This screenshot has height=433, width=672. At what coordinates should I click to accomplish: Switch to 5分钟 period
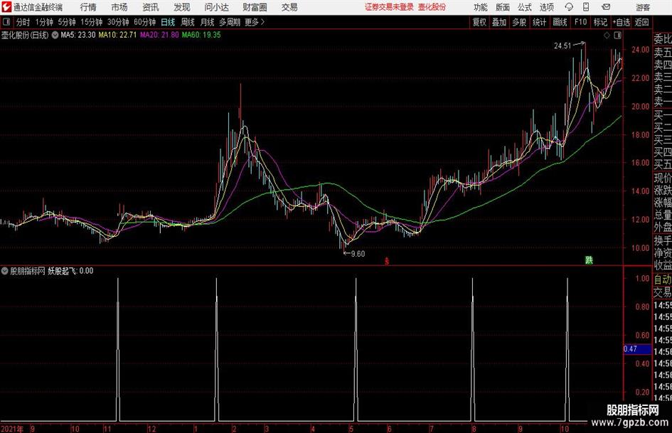point(67,22)
